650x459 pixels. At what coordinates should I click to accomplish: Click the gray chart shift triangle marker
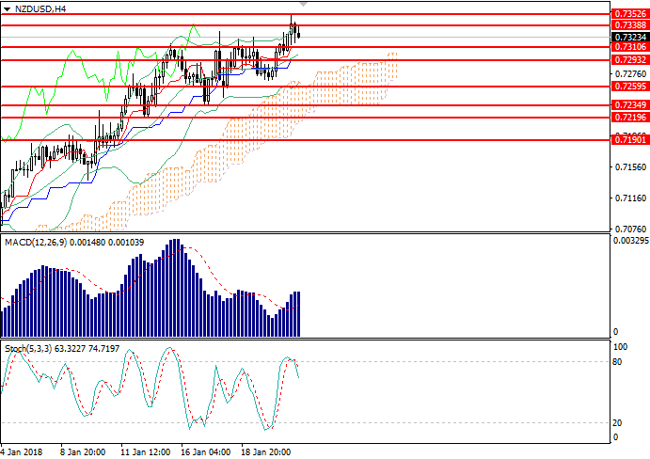click(301, 6)
